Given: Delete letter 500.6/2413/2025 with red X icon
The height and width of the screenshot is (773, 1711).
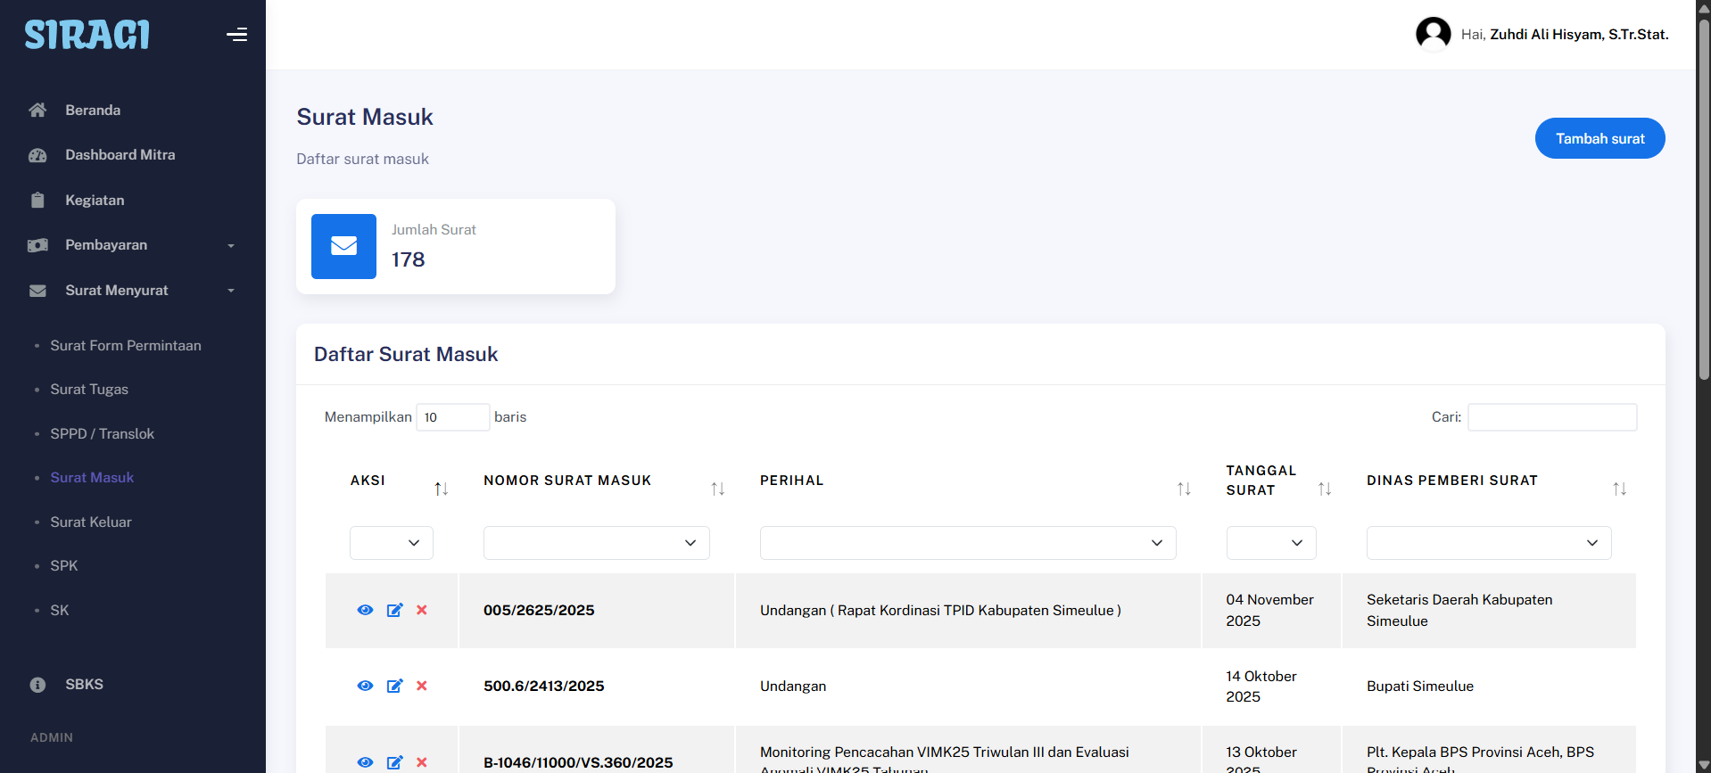Looking at the screenshot, I should (x=422, y=686).
